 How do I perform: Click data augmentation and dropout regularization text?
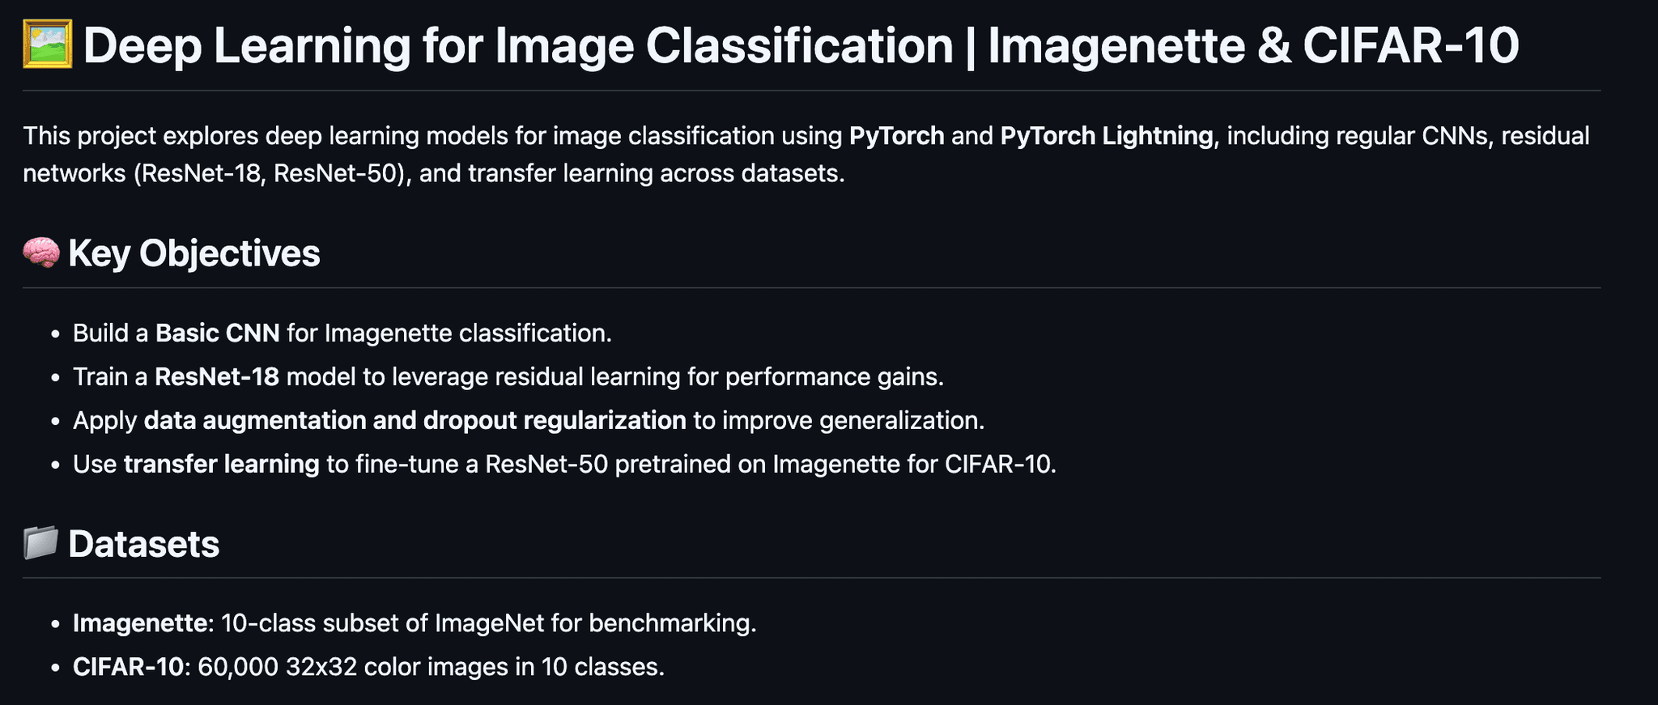tap(415, 420)
